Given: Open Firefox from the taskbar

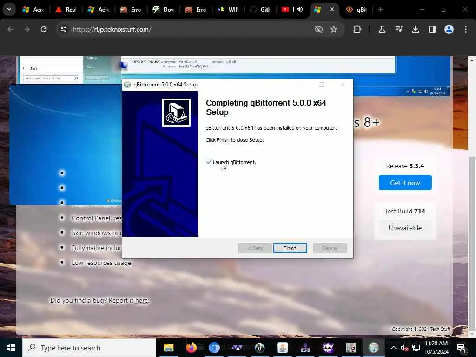Looking at the screenshot, I should tap(191, 348).
